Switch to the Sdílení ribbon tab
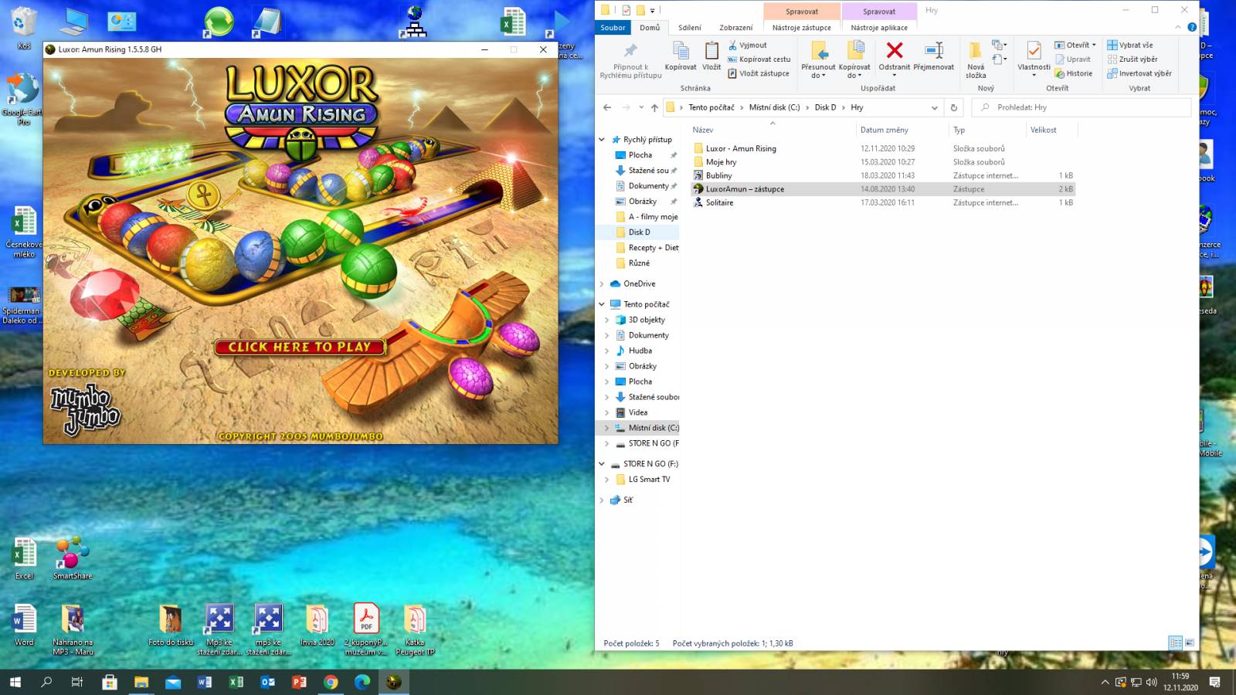The width and height of the screenshot is (1236, 695). pos(690,27)
